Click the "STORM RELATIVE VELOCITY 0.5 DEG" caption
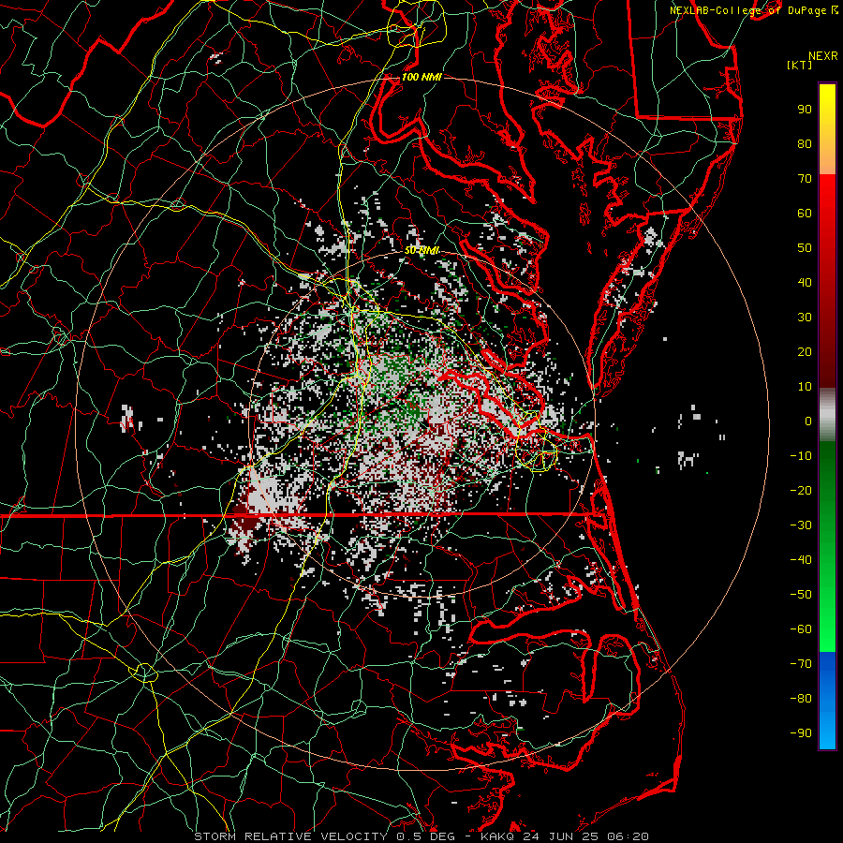 pos(324,836)
